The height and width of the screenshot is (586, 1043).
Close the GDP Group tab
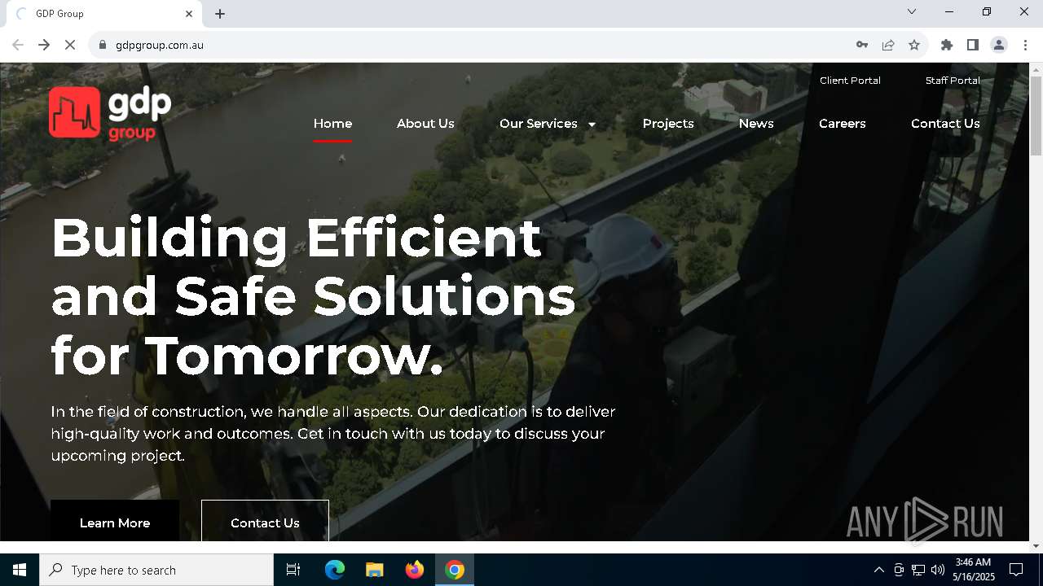click(189, 14)
